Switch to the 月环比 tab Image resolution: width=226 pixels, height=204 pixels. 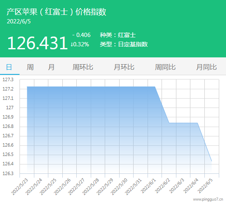coord(124,67)
